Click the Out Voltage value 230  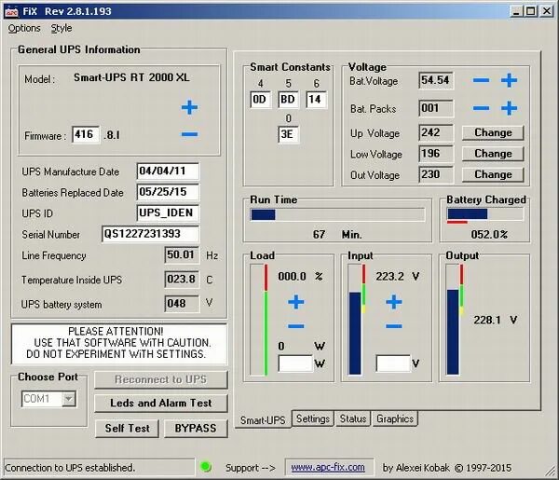coord(436,174)
